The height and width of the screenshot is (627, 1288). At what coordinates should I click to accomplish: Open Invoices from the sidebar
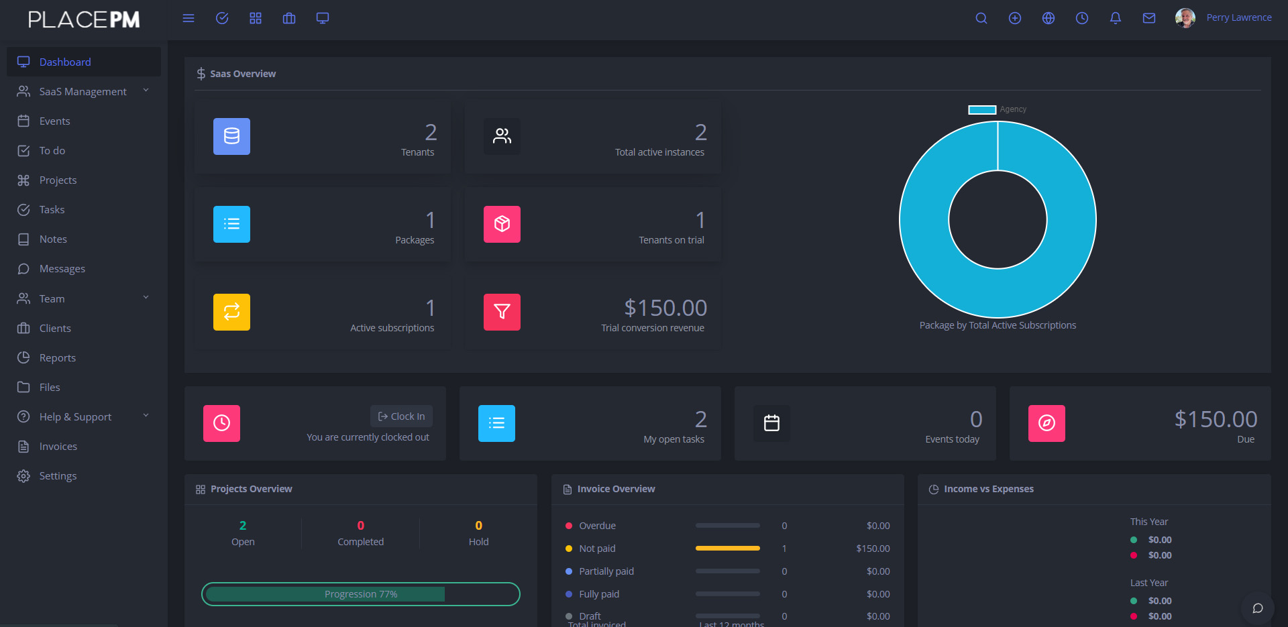[58, 446]
